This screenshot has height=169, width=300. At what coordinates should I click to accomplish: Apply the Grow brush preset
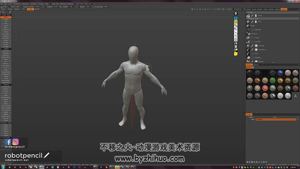260,15
